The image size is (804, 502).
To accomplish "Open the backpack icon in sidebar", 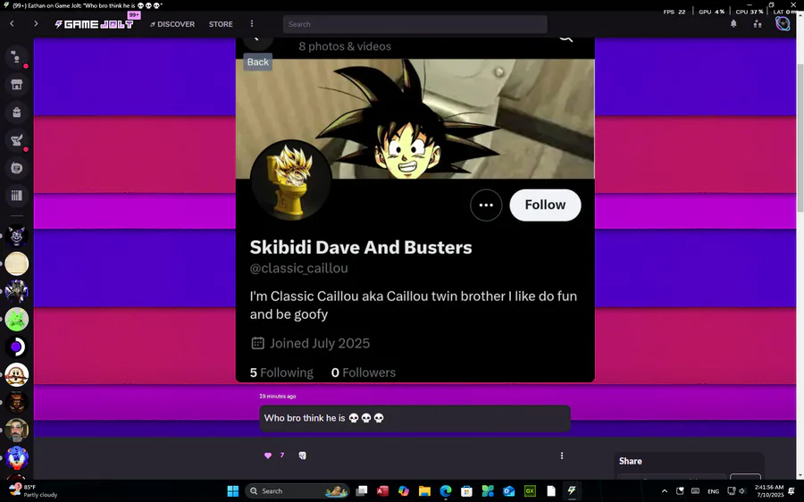I will (16, 113).
